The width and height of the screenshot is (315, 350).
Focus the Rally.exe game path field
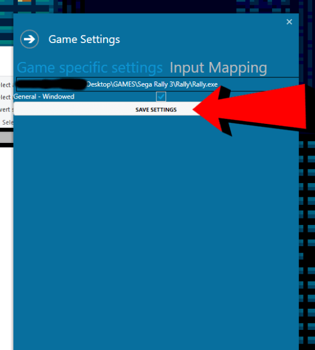tap(157, 84)
